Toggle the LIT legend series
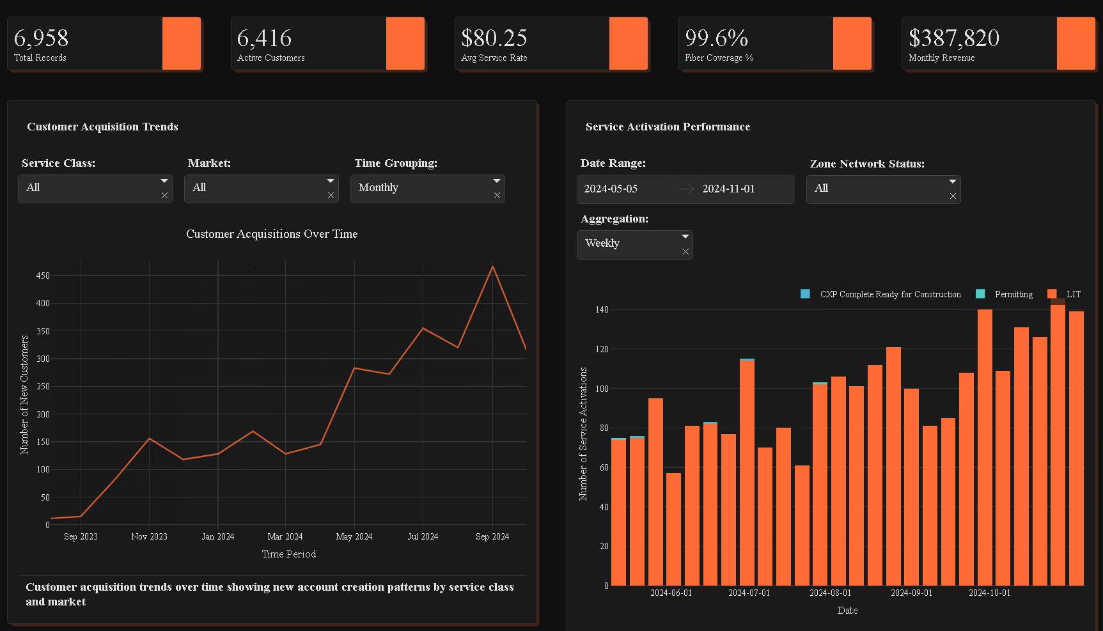The height and width of the screenshot is (631, 1103). (x=1073, y=294)
